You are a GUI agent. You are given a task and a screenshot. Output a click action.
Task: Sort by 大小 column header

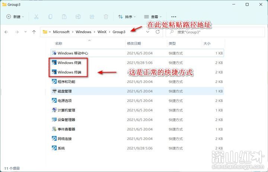click(x=207, y=44)
